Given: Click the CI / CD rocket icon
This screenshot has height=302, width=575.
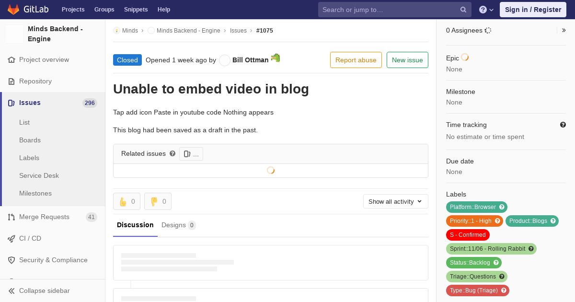Looking at the screenshot, I should click(x=11, y=239).
